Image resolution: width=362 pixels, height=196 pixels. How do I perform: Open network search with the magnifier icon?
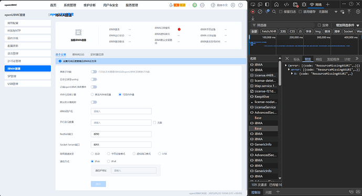point(274,12)
